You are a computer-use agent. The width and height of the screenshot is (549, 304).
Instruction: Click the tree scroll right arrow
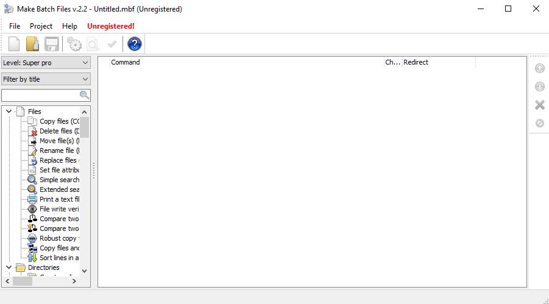tap(74, 281)
